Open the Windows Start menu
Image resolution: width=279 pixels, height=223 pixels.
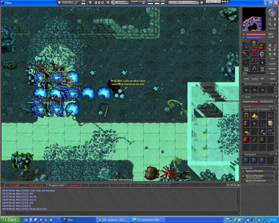click(10, 220)
